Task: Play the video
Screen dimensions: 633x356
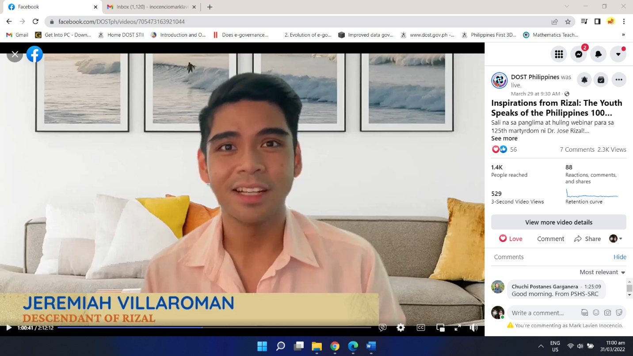Action: click(8, 328)
